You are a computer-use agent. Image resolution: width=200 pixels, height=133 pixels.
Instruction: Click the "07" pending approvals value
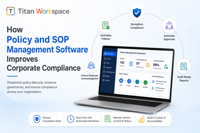pos(138,63)
